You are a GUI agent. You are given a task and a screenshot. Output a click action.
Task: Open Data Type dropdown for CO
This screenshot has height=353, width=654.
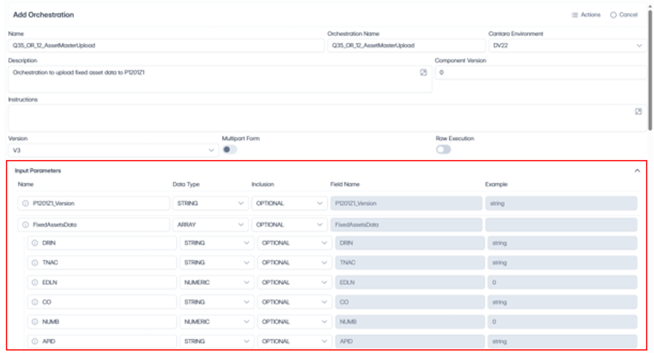[217, 302]
